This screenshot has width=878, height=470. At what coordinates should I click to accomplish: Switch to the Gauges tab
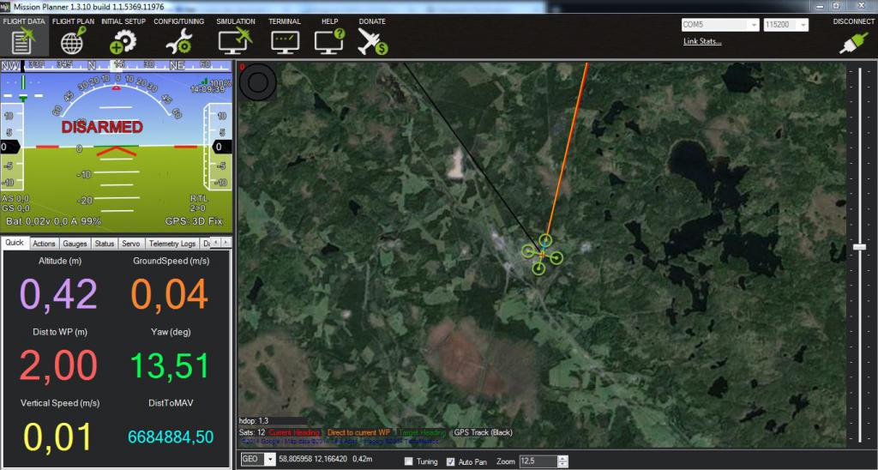pos(75,244)
